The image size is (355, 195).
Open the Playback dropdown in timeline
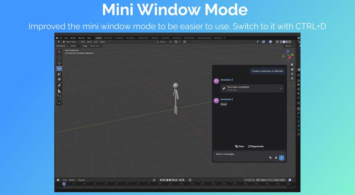[82, 180]
